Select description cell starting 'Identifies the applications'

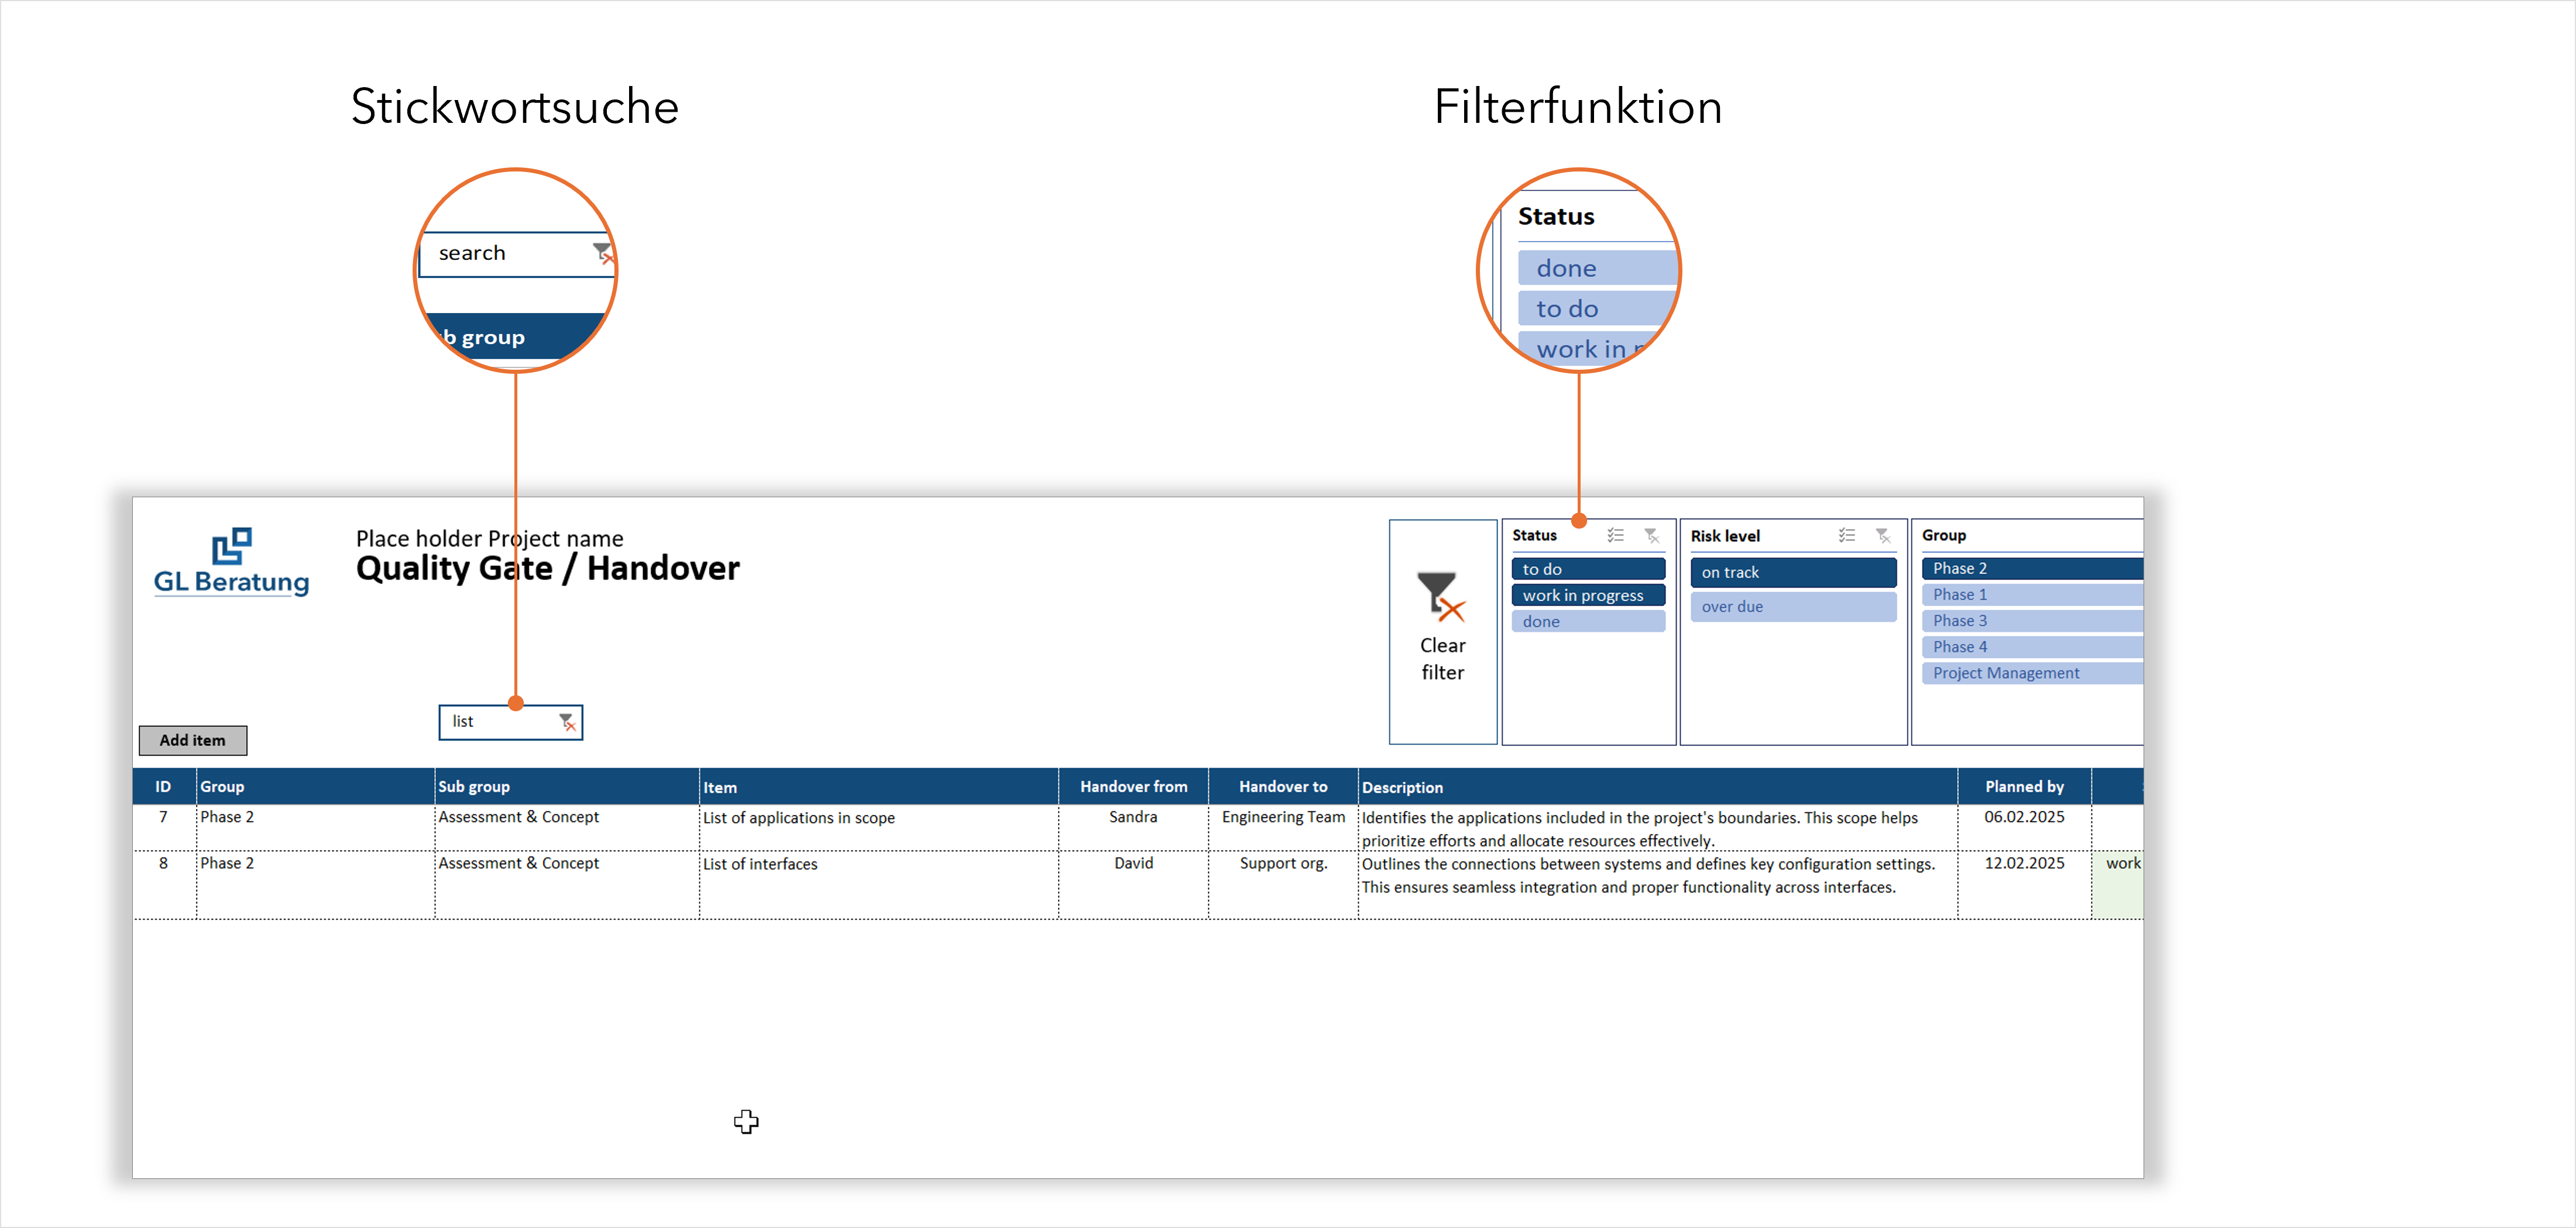coord(1657,827)
